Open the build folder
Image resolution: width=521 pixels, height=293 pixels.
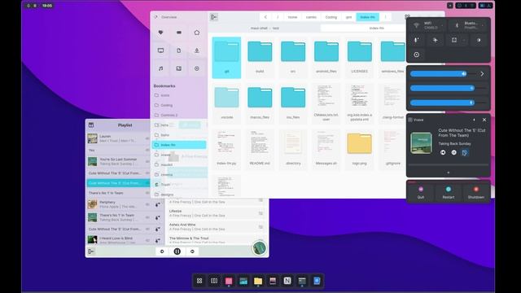click(260, 57)
